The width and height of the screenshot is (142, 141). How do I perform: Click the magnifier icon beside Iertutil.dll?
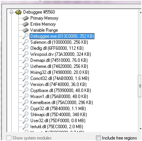(x=25, y=127)
